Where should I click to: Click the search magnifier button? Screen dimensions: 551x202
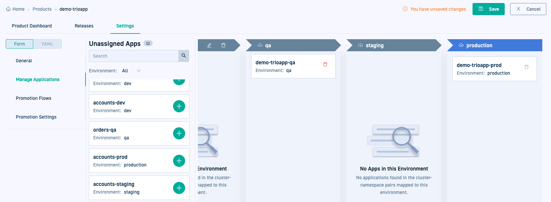[184, 56]
